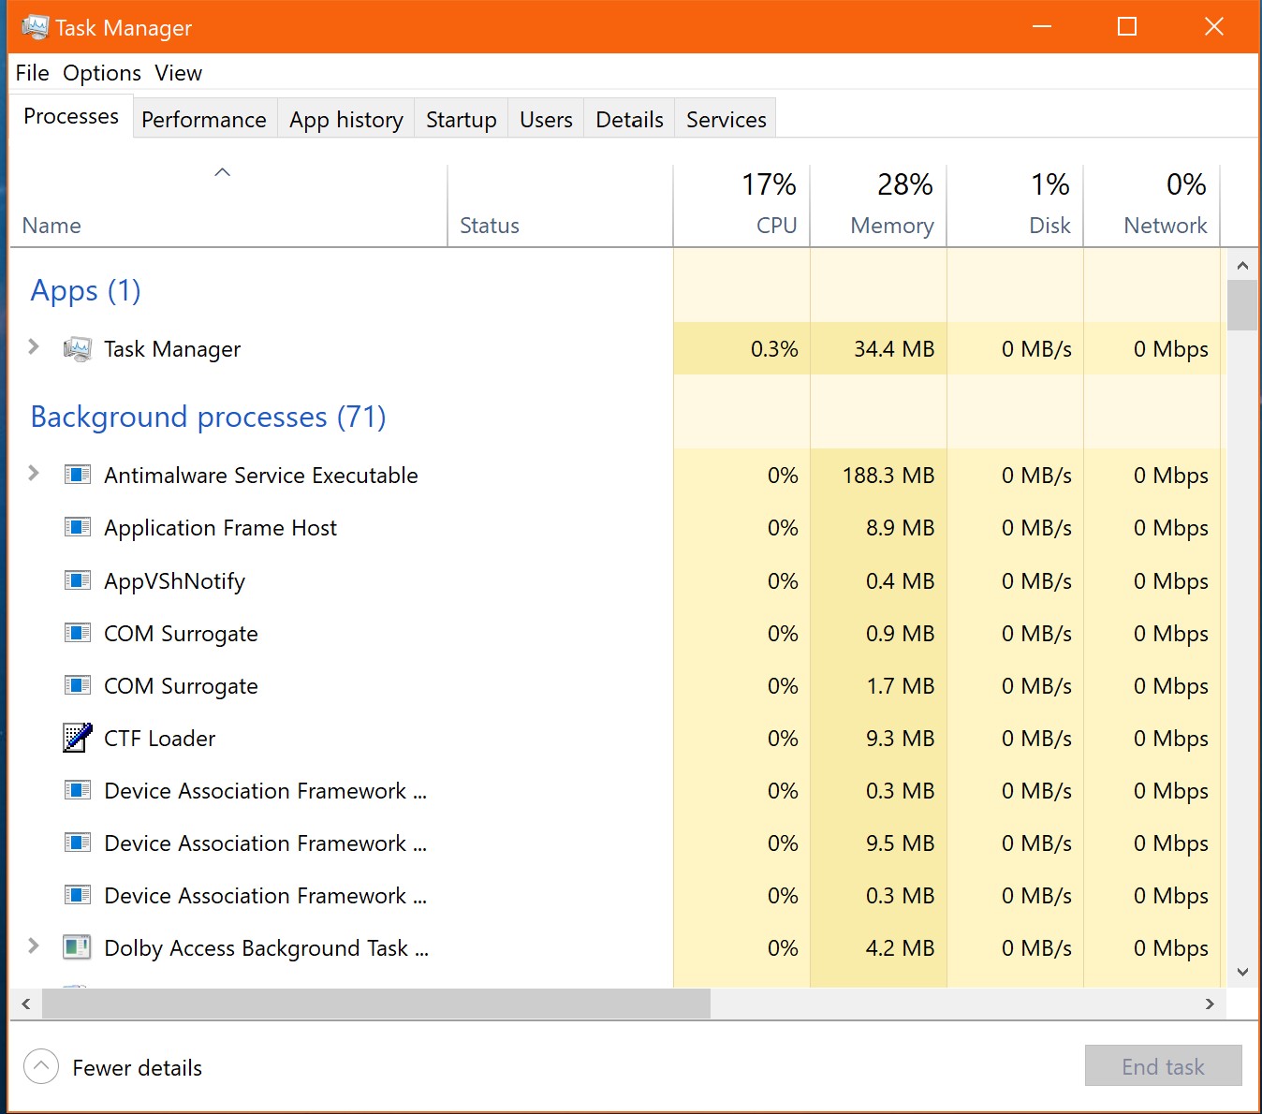The image size is (1262, 1114).
Task: Sort by the Network column header
Action: point(1152,206)
